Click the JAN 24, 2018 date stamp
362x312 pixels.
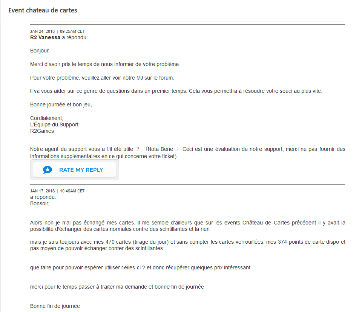click(42, 31)
